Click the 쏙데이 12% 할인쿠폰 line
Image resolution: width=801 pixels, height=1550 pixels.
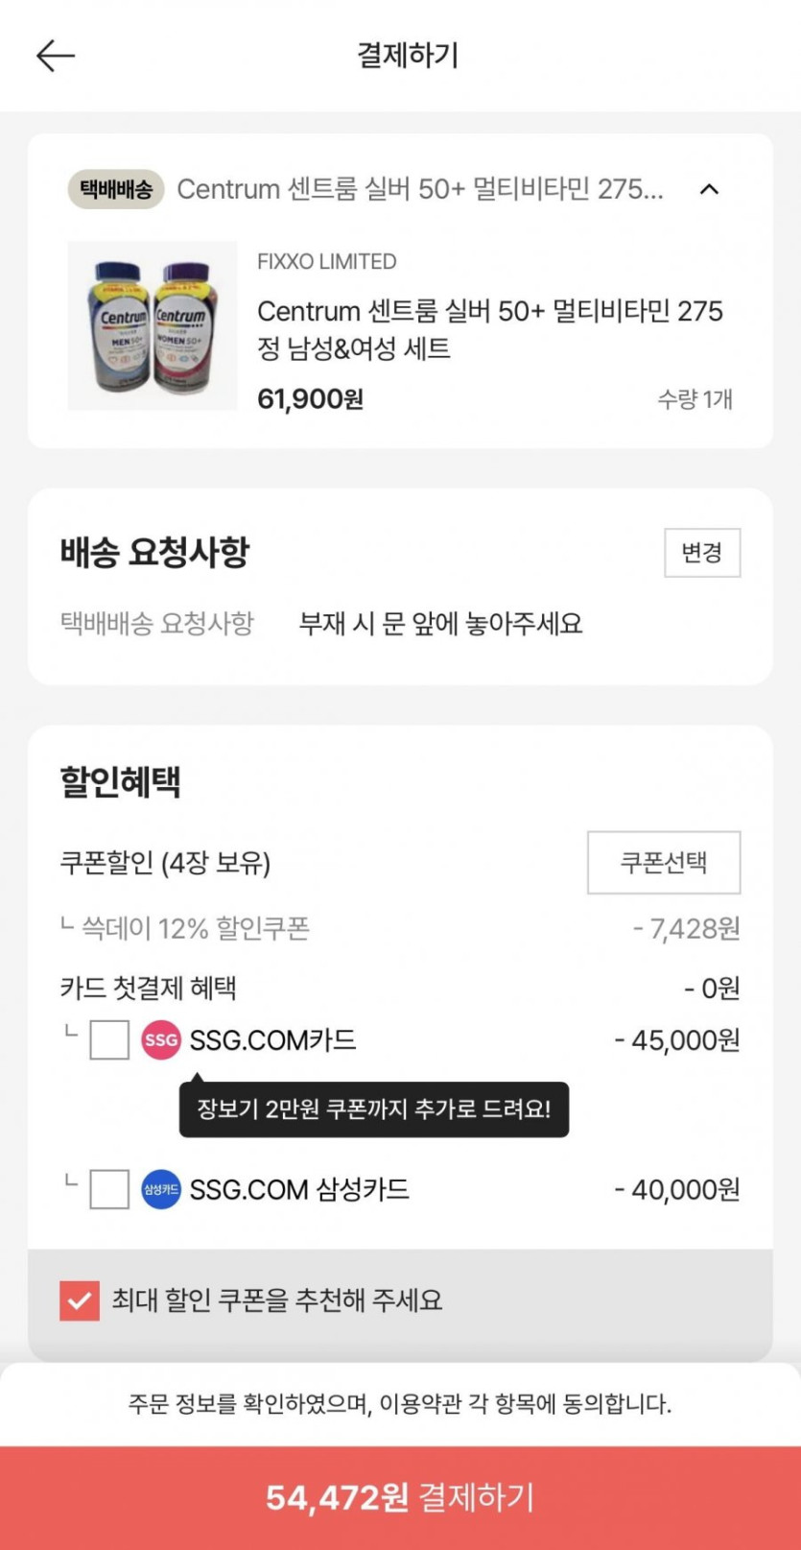(195, 929)
